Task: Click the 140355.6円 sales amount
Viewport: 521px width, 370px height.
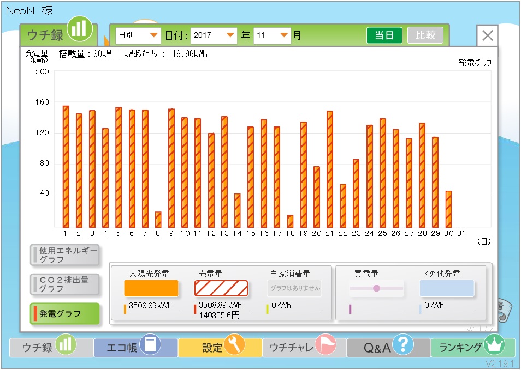Action: pos(220,315)
